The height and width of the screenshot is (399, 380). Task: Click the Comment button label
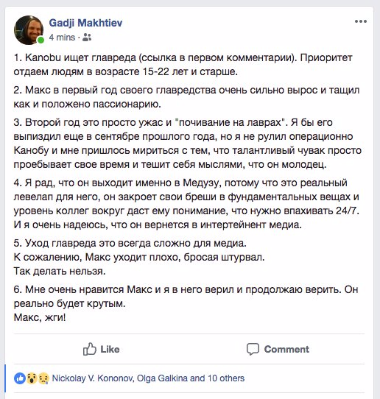pyautogui.click(x=286, y=350)
